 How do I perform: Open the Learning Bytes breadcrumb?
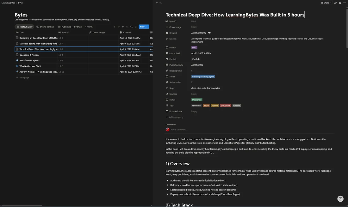8,3
